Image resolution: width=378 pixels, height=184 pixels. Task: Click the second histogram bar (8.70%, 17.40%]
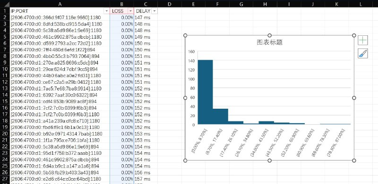(x=221, y=117)
